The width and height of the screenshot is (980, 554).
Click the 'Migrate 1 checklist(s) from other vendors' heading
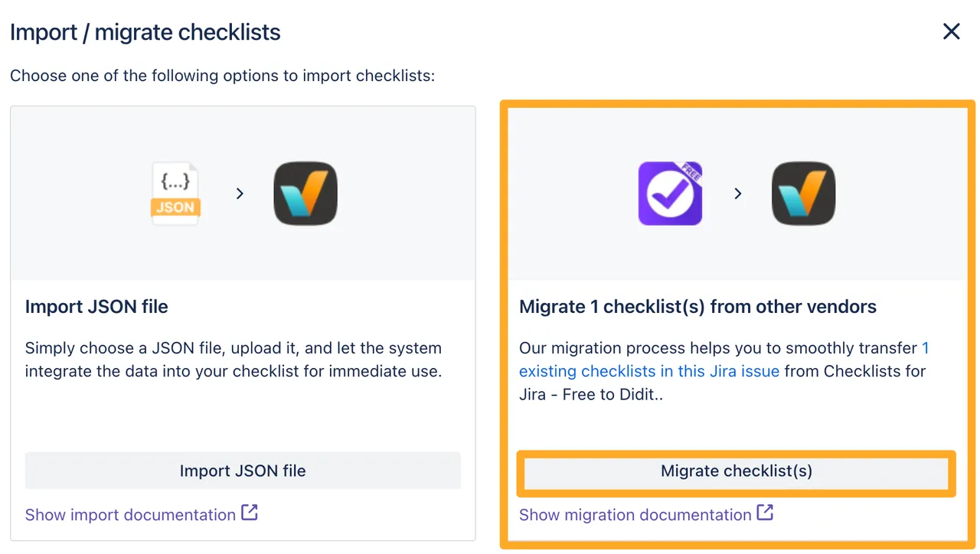[x=698, y=307]
